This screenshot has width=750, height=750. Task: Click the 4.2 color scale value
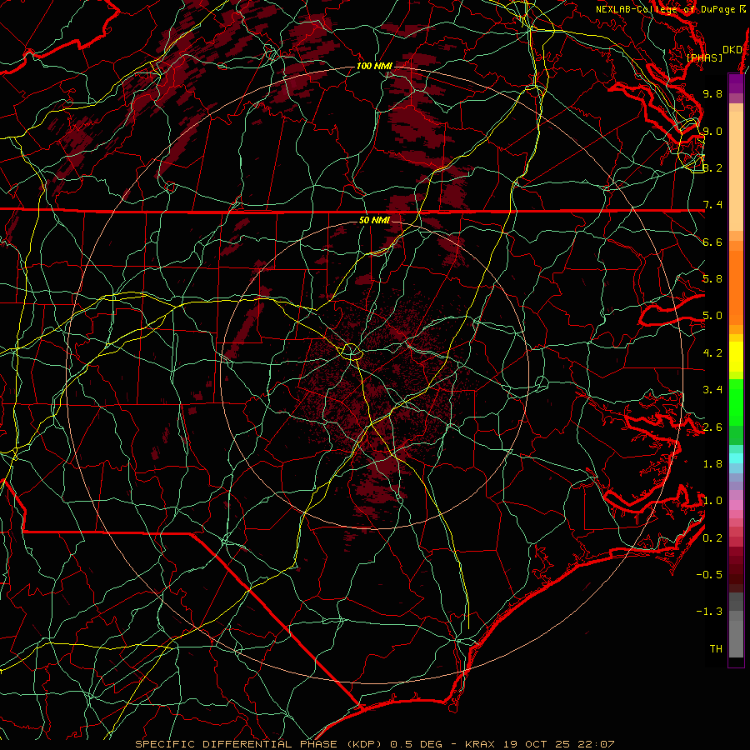[x=712, y=353]
